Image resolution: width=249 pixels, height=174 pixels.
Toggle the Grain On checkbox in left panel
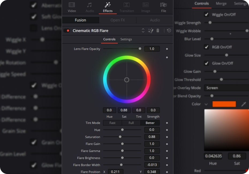(x=33, y=142)
